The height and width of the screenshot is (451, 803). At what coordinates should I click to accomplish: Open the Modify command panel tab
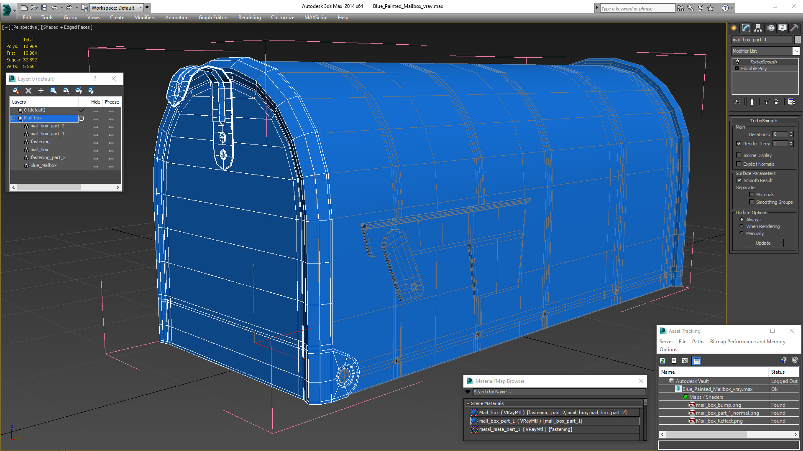(746, 28)
